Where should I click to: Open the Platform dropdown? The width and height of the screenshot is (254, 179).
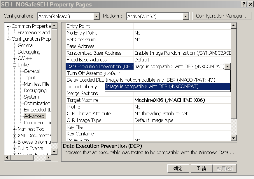tap(186, 16)
